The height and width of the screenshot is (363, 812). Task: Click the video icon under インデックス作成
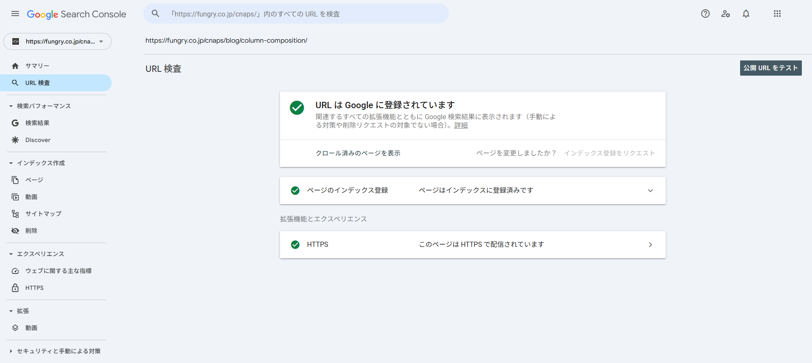click(x=15, y=197)
